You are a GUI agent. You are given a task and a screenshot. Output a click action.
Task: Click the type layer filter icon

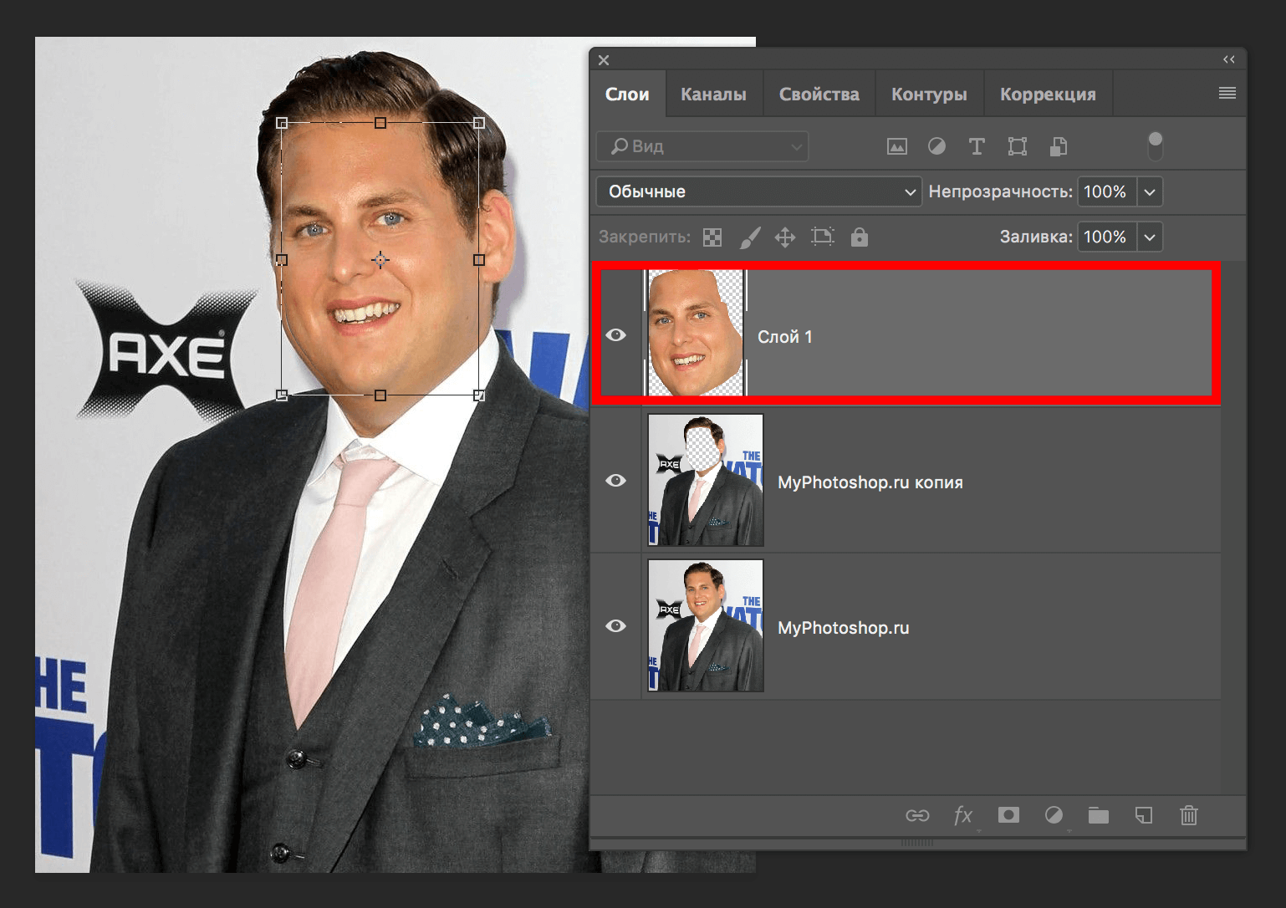[976, 147]
